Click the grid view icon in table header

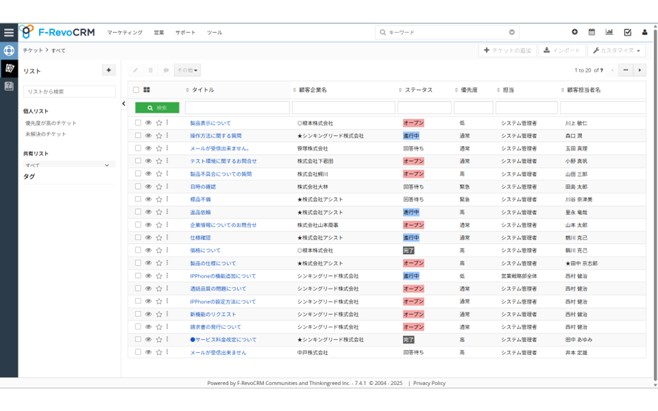tap(147, 90)
